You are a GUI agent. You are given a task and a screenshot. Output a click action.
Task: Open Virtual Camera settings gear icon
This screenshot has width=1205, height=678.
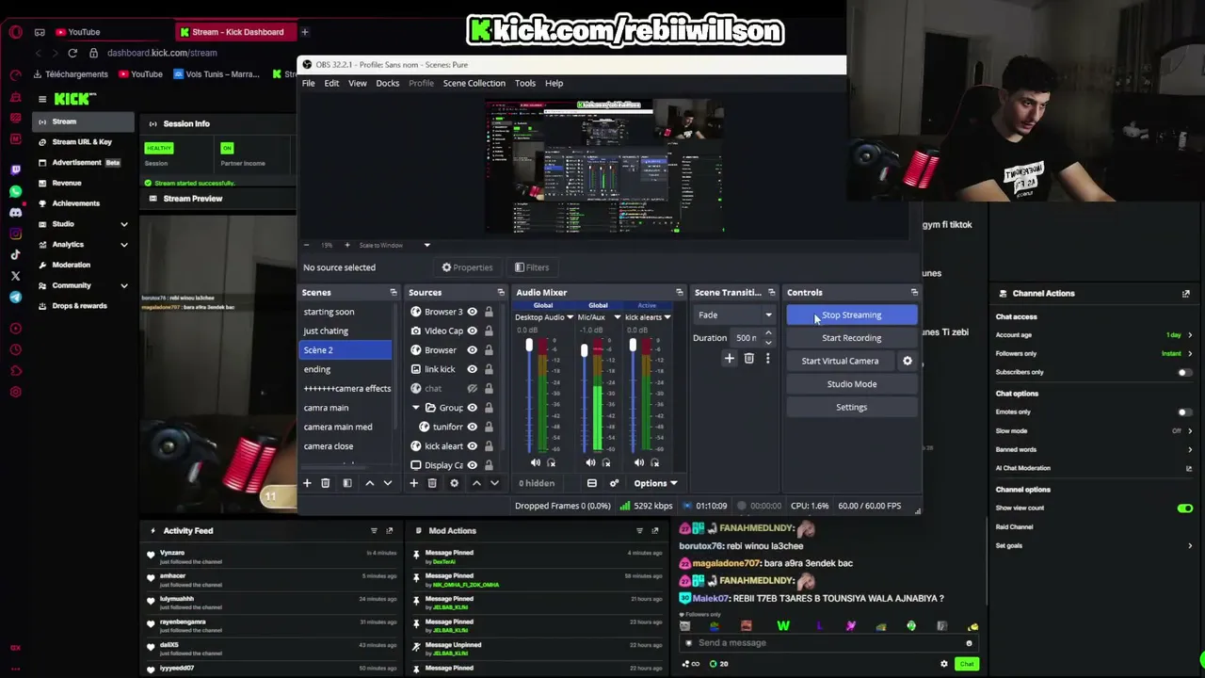click(x=908, y=361)
